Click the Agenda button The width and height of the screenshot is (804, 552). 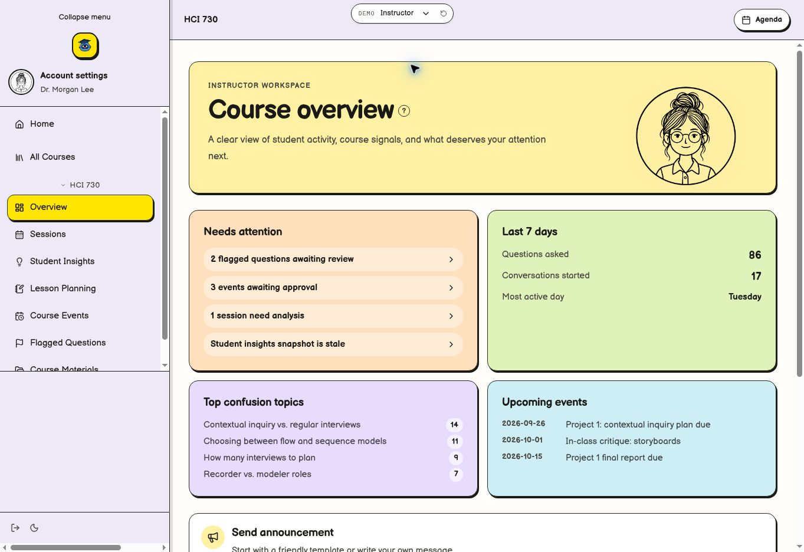(x=762, y=20)
